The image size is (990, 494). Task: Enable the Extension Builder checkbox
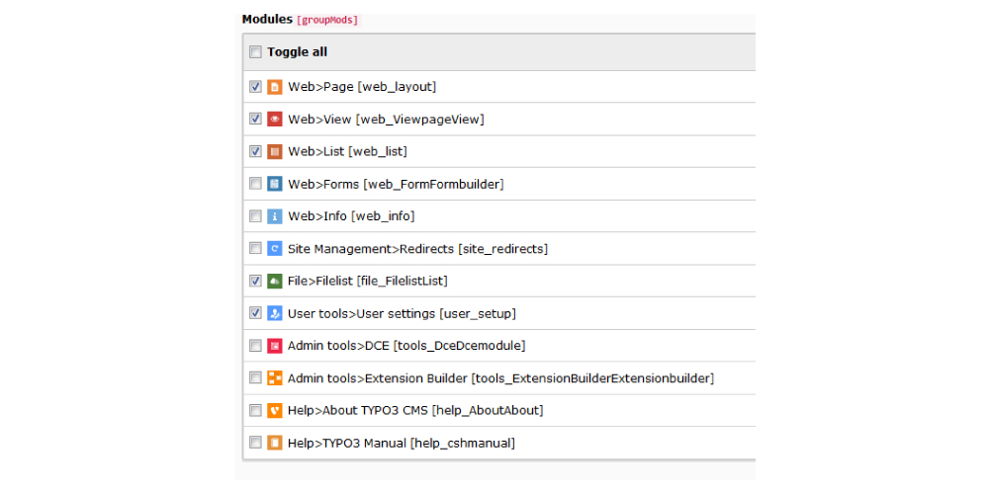[255, 378]
